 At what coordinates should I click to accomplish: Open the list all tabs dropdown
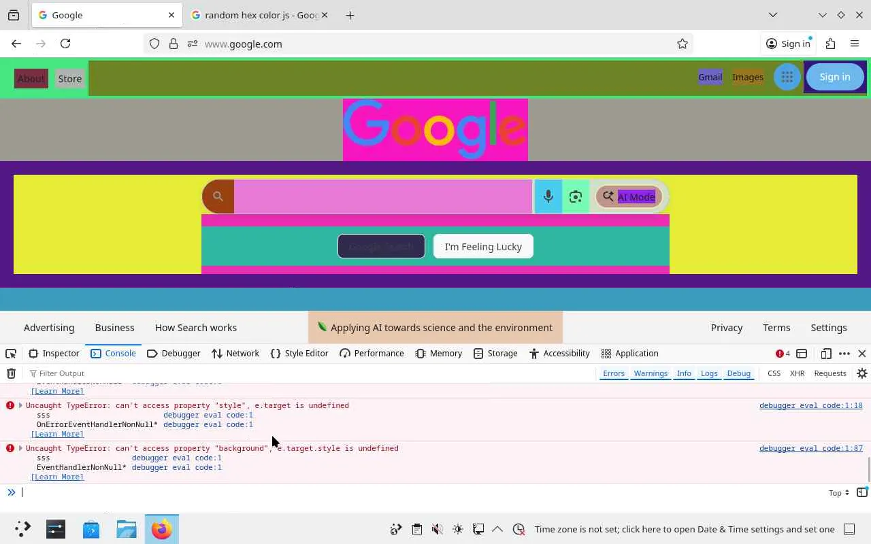773,15
